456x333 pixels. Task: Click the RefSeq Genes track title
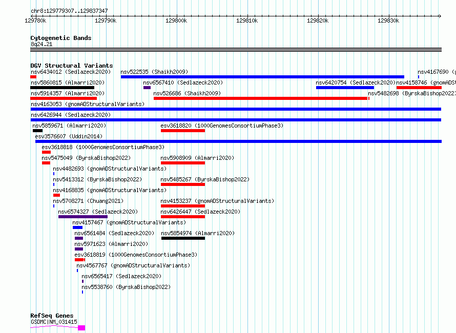(x=52, y=316)
